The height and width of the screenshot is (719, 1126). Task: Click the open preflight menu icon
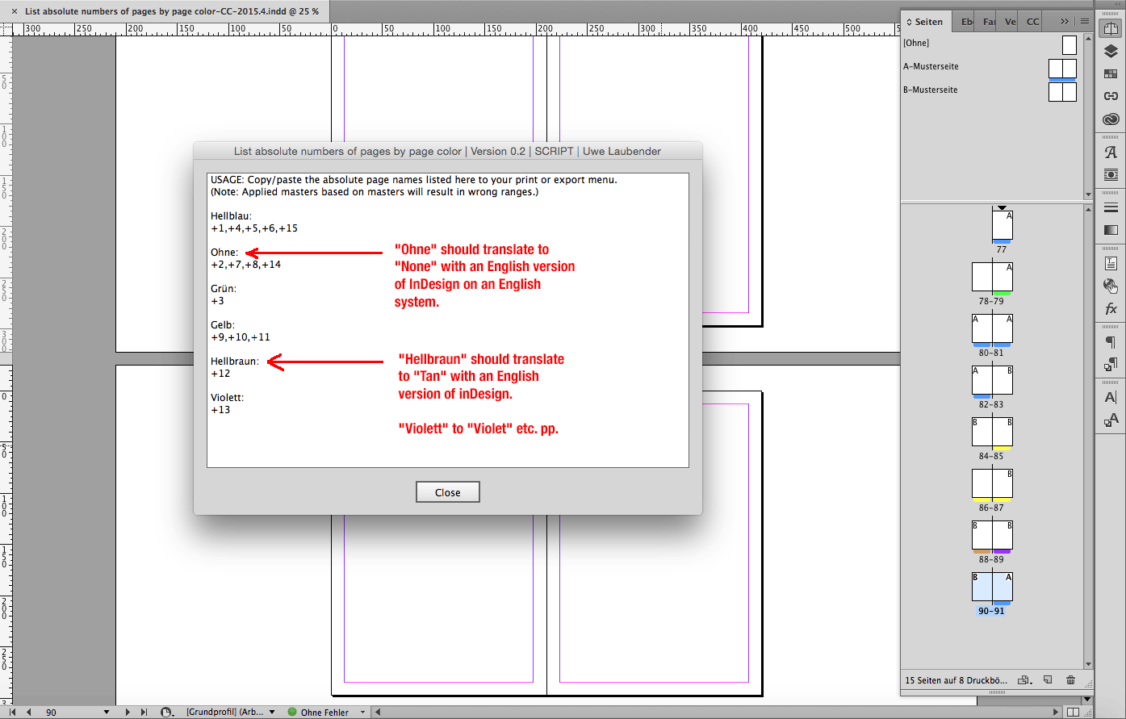[x=167, y=713]
